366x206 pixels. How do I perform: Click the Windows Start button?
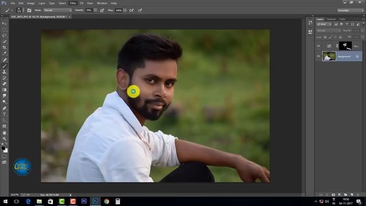(x=5, y=201)
